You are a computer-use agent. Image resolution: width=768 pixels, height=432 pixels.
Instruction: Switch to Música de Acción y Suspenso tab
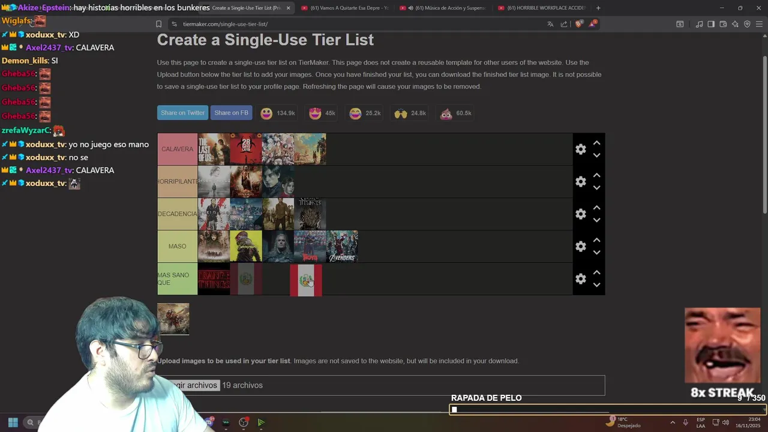[444, 8]
